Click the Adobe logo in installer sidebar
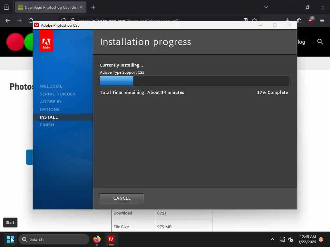 pyautogui.click(x=46, y=41)
